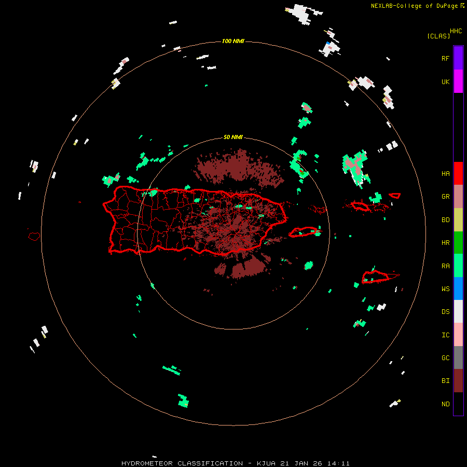Click the KJUA radar site identifier
The height and width of the screenshot is (467, 467).
tap(266, 463)
